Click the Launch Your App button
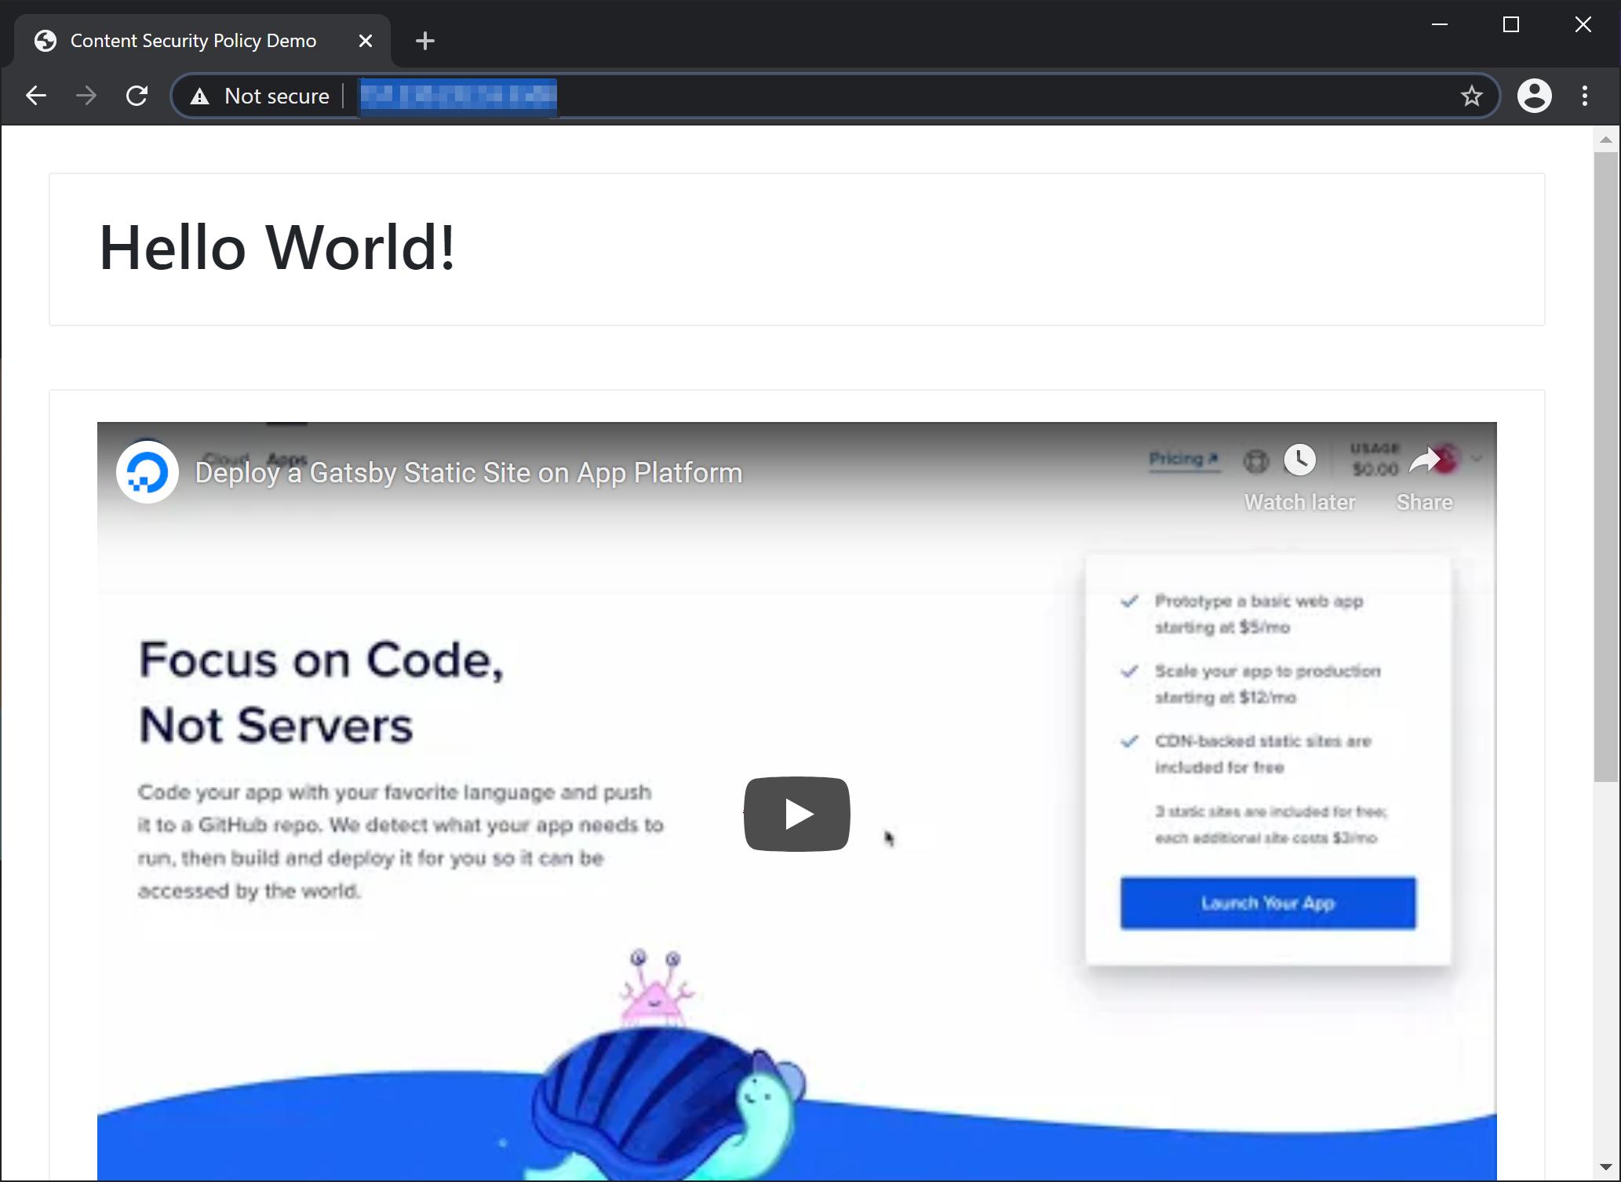Screen dimensions: 1621x1182 coord(1268,903)
